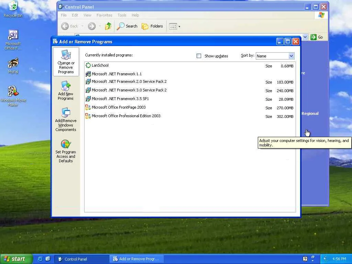Switch to Add or Remove Programs taskbar button
352x264 pixels.
point(137,259)
